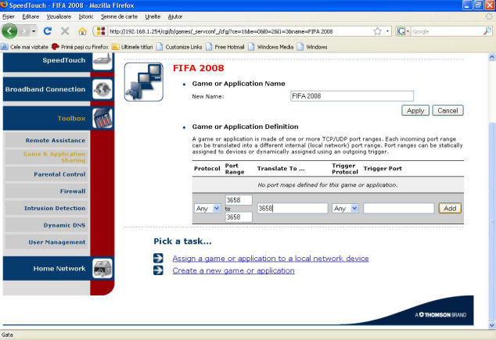This screenshot has height=340, width=496.
Task: Go to the Home page icon
Action: tap(82, 31)
